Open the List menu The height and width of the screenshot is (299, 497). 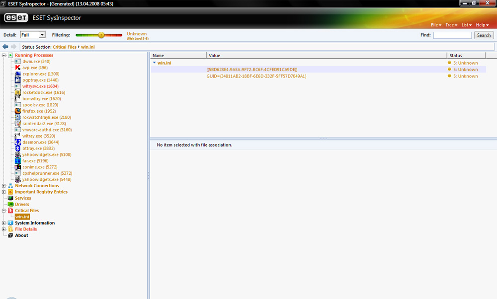(x=466, y=25)
